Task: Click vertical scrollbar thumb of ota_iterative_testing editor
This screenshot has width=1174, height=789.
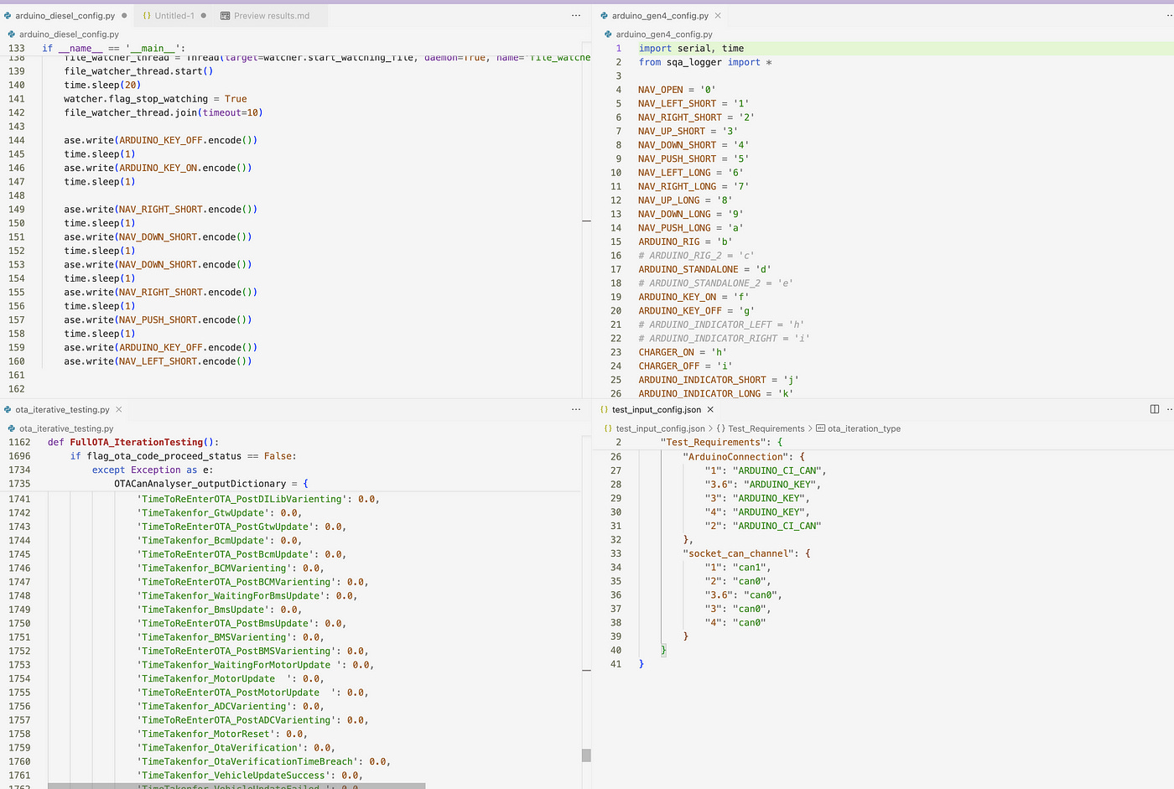Action: tap(586, 755)
